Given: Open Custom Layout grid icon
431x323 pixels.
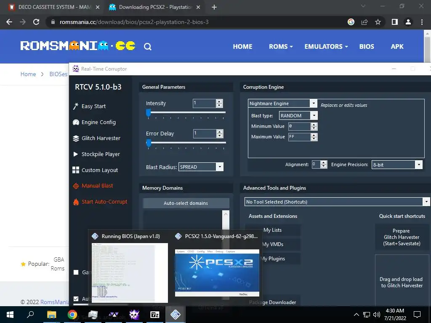Looking at the screenshot, I should [x=76, y=170].
